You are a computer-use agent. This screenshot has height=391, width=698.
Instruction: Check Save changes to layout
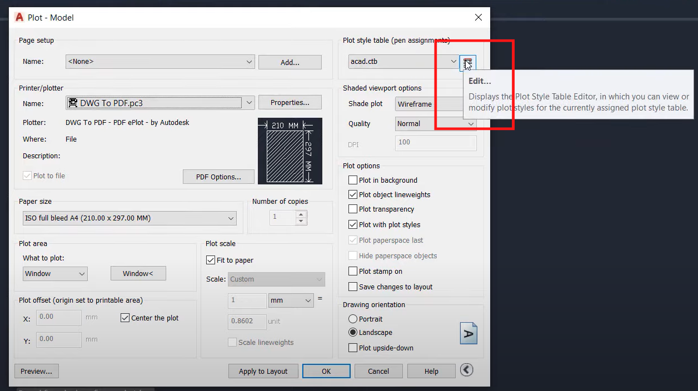click(352, 287)
